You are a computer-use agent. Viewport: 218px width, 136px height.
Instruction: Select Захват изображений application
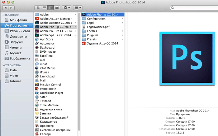point(56,118)
